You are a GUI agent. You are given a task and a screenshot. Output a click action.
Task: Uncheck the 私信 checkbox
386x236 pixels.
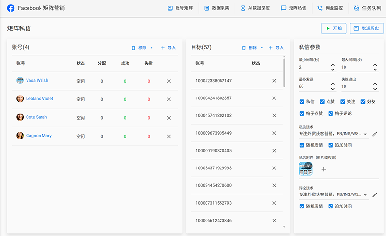[x=302, y=102]
